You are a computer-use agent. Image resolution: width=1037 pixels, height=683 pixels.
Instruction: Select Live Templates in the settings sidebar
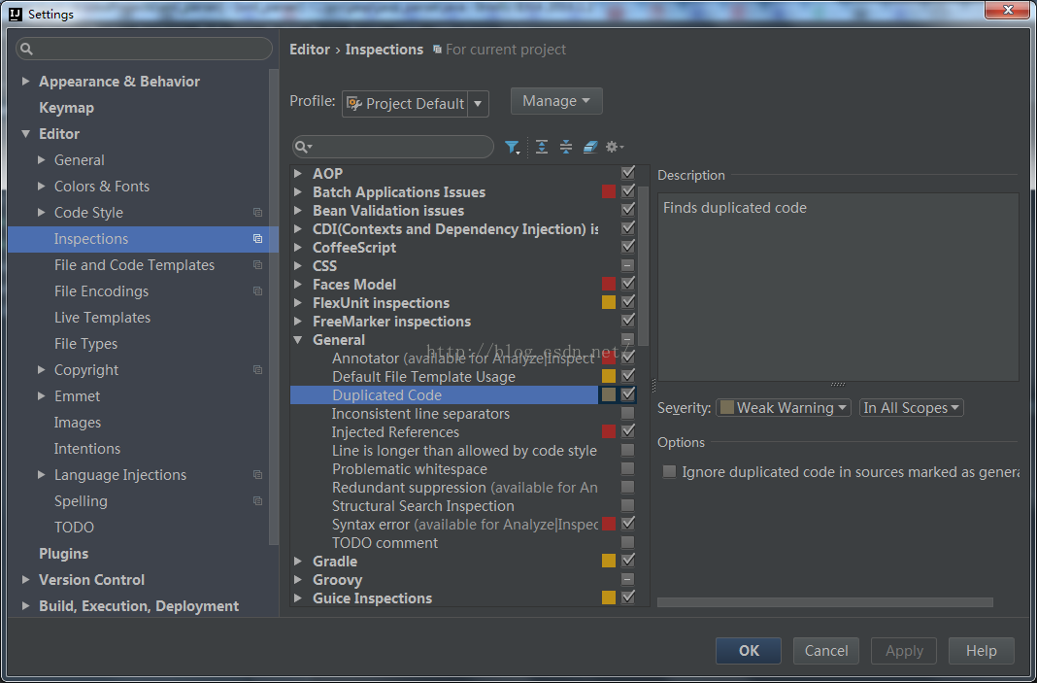pos(103,318)
